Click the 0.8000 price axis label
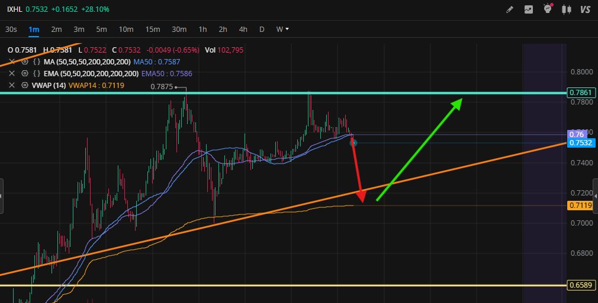 (581, 72)
